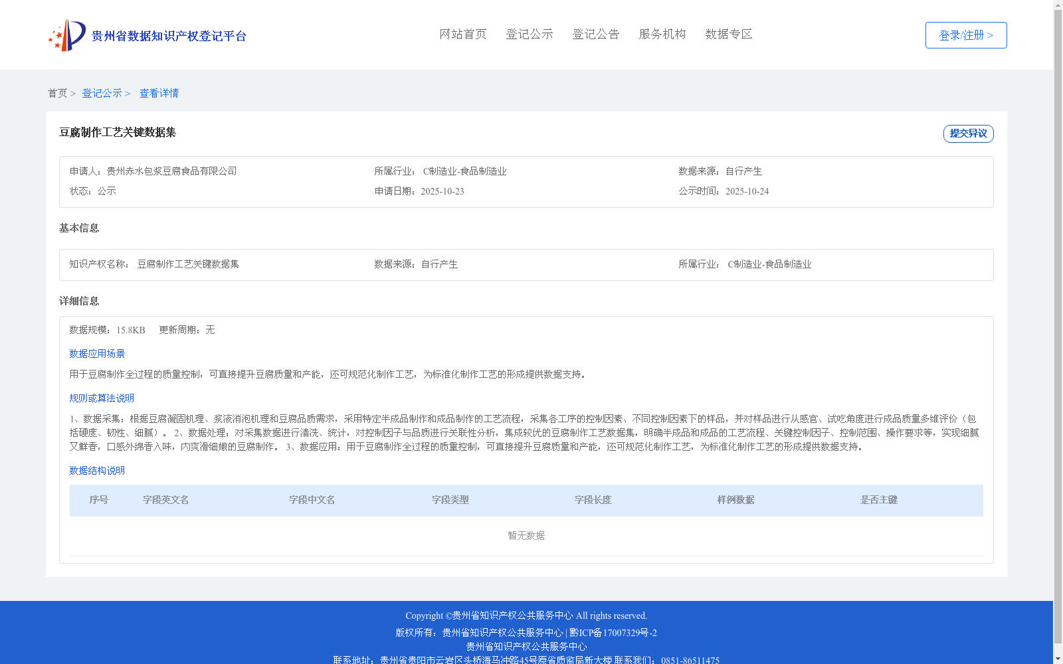Click 申请日期 value 2025-10-23
Screen dimensions: 1063x664
pos(442,191)
